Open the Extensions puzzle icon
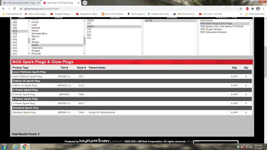Screen dimensions: 267x150 tap(253, 9)
